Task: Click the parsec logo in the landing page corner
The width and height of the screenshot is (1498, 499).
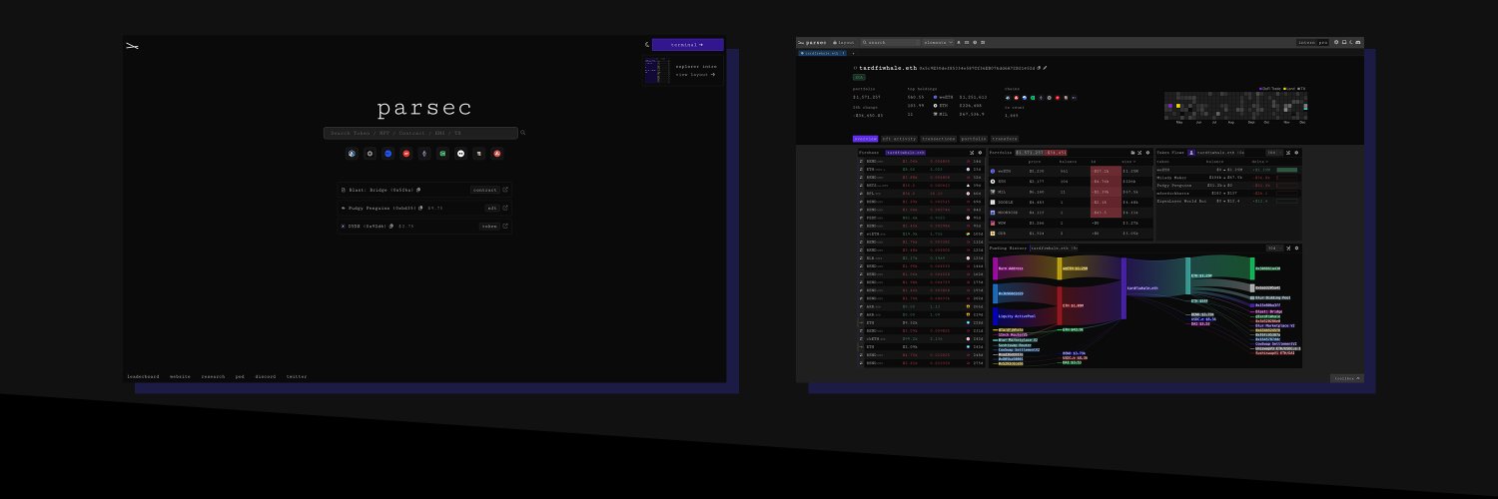Action: pos(131,45)
